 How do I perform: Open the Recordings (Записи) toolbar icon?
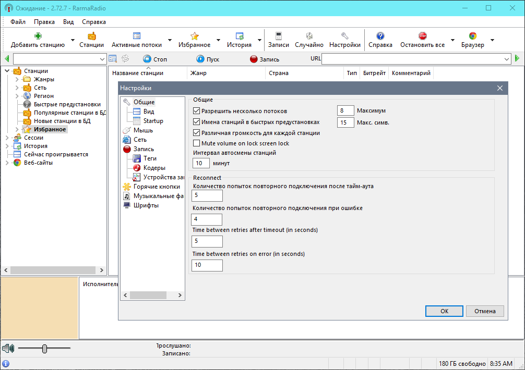[279, 36]
